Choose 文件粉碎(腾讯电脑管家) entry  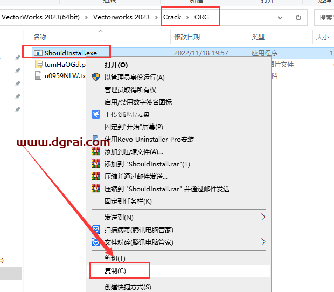(178, 242)
